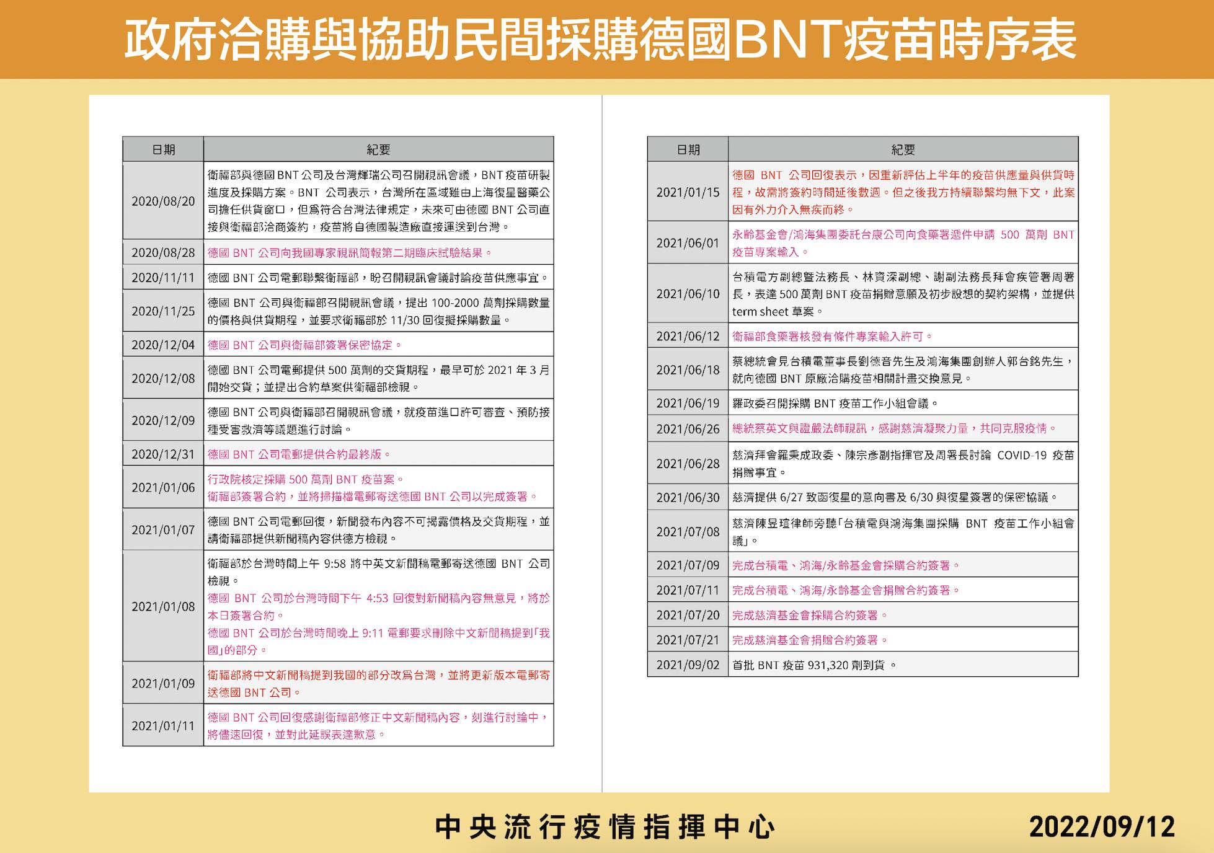Select the date cell 2021/07/21
Viewport: 1214px width, 853px height.
688,639
